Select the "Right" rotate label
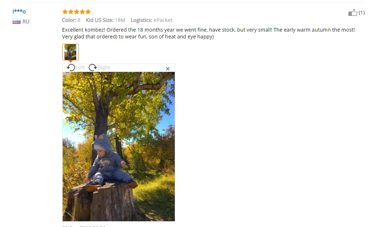The image size is (373, 227). pyautogui.click(x=104, y=68)
